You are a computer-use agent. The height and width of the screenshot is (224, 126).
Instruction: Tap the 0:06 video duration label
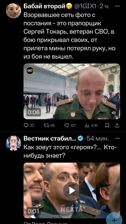click(x=33, y=112)
